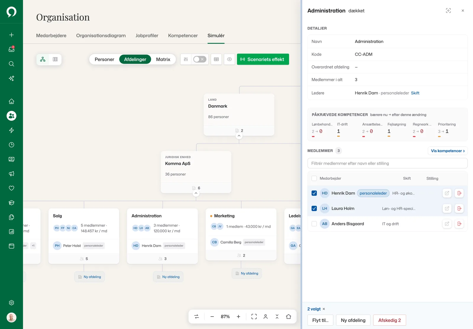473x329 pixels.
Task: Click the Afskedig 2 button
Action: pyautogui.click(x=390, y=320)
